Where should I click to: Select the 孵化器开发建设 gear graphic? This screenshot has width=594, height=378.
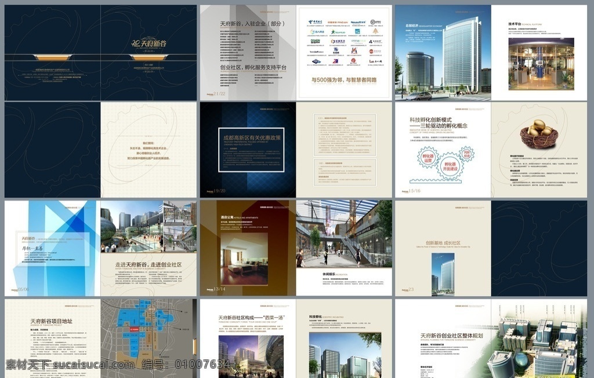point(450,166)
